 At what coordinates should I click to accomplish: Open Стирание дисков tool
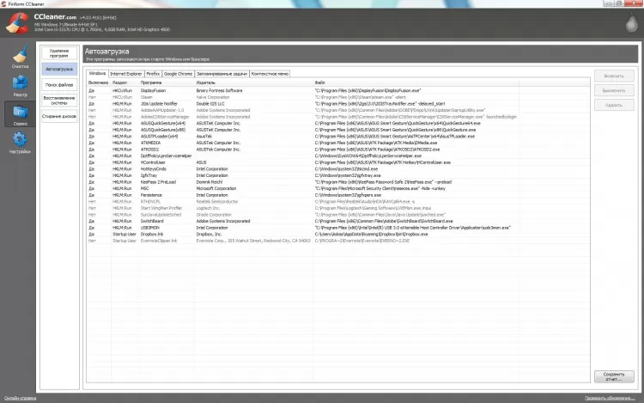(59, 116)
